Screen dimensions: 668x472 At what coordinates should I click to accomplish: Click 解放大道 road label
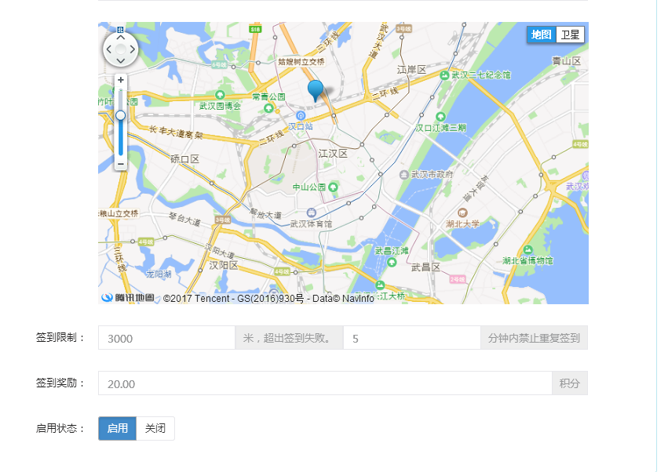point(266,213)
